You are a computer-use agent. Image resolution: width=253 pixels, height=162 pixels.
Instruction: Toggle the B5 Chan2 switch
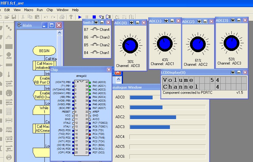coord(94,45)
